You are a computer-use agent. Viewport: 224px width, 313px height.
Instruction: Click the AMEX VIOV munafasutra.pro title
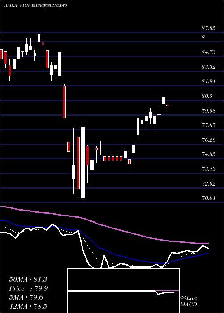pyautogui.click(x=35, y=5)
